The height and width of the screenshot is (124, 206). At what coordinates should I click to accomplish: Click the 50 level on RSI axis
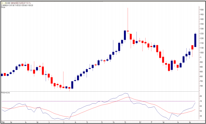[201, 111]
